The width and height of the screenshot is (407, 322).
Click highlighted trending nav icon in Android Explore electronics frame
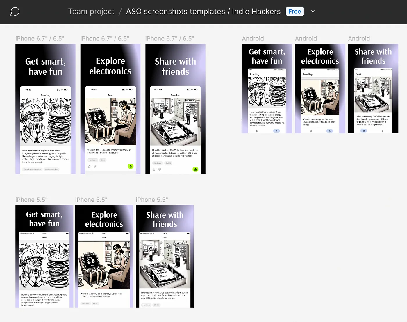(x=330, y=131)
